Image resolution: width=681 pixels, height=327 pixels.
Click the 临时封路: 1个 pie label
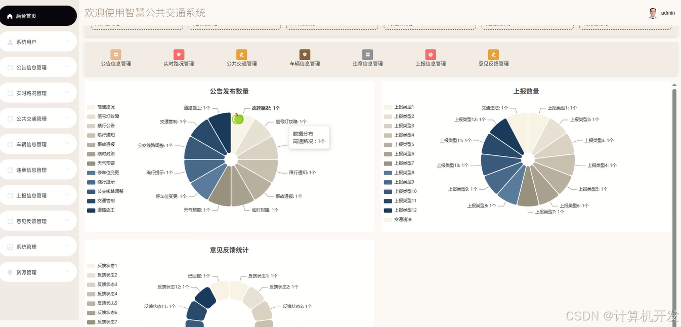pos(265,210)
